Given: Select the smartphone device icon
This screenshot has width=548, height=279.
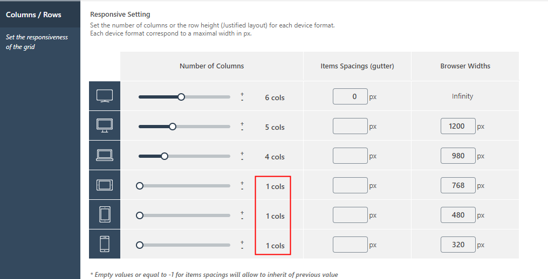Looking at the screenshot, I should (x=105, y=244).
